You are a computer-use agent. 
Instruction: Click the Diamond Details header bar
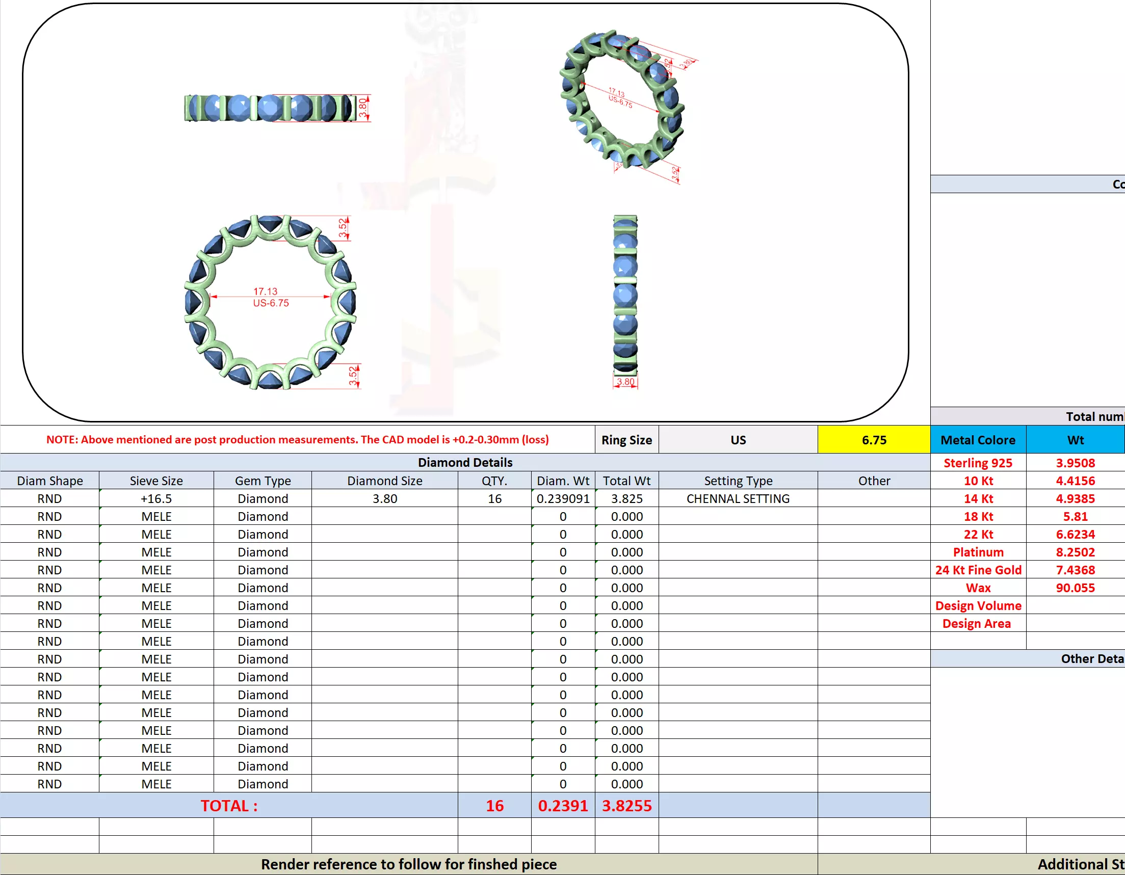coord(464,463)
